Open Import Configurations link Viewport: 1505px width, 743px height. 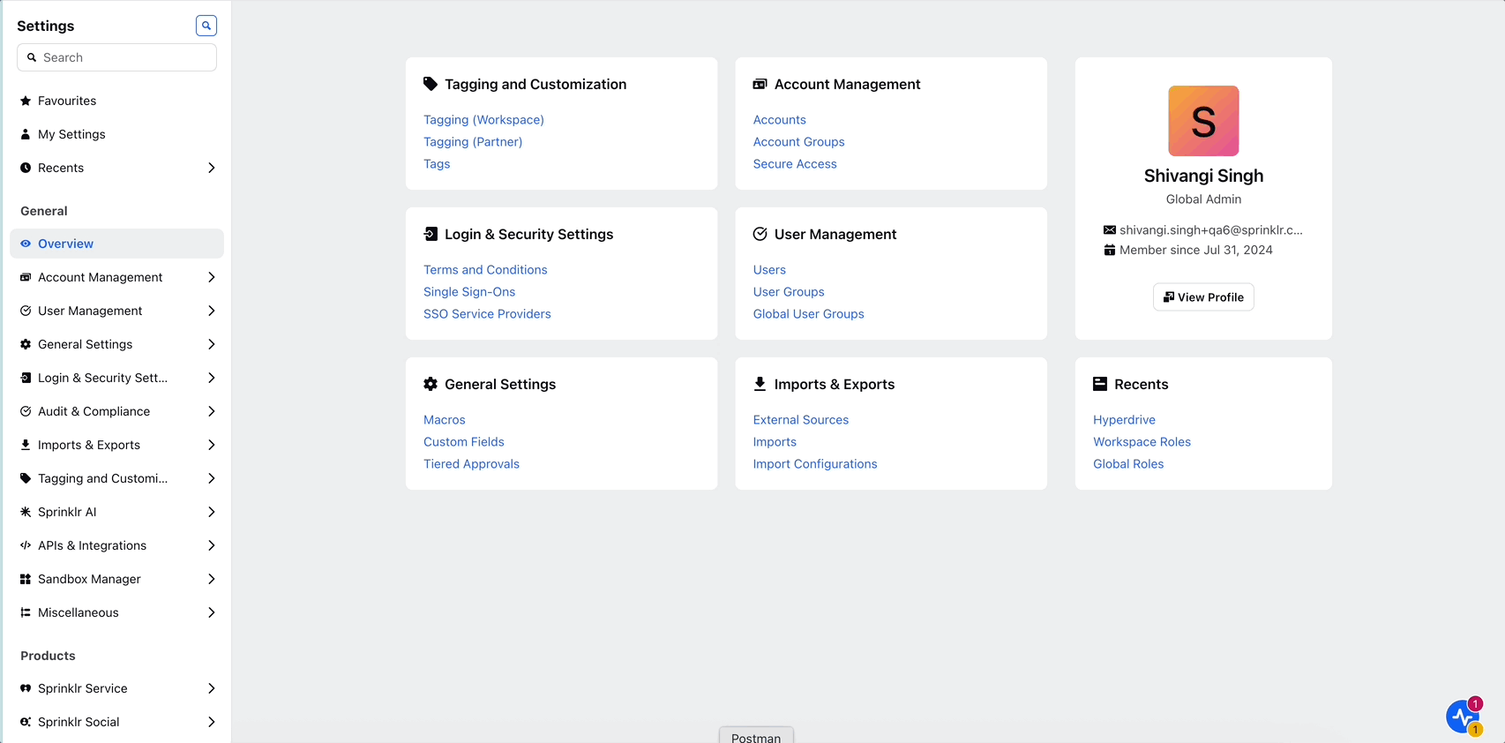click(815, 464)
